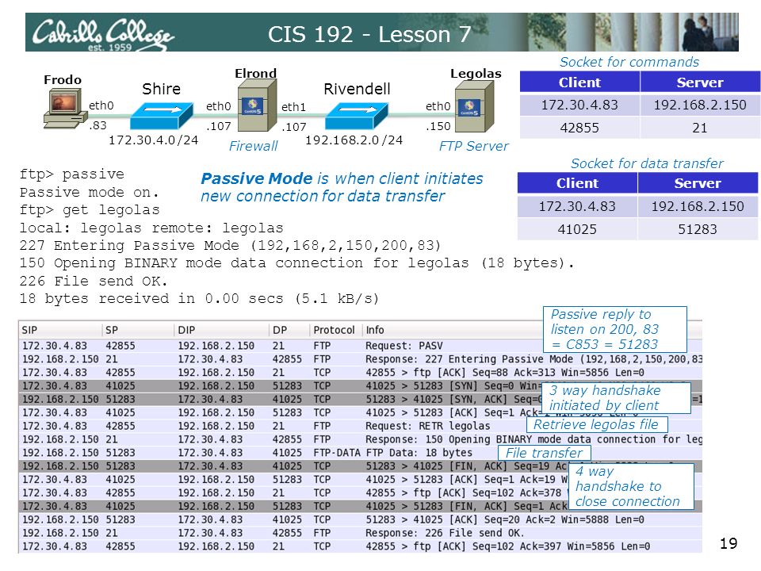This screenshot has height=571, width=761.
Task: Select packet row with Seq=102 Ack=378
Action: tap(360, 492)
